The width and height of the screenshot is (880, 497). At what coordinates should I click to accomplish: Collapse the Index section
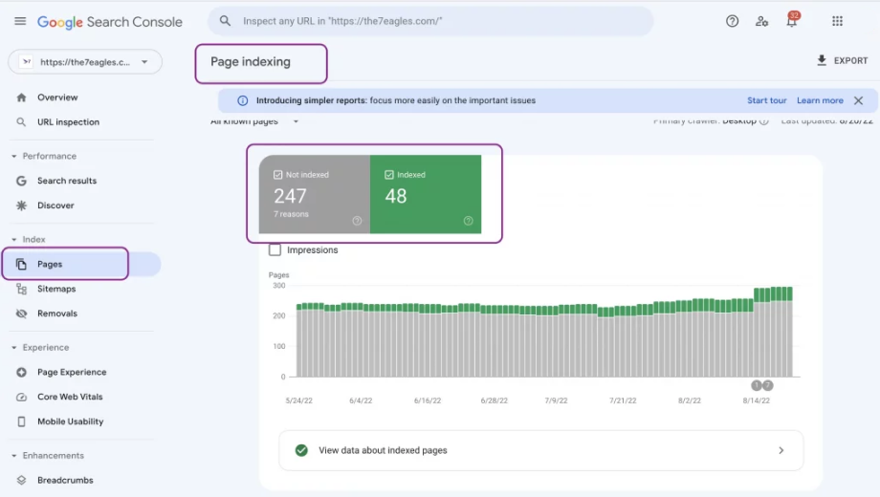coord(14,240)
